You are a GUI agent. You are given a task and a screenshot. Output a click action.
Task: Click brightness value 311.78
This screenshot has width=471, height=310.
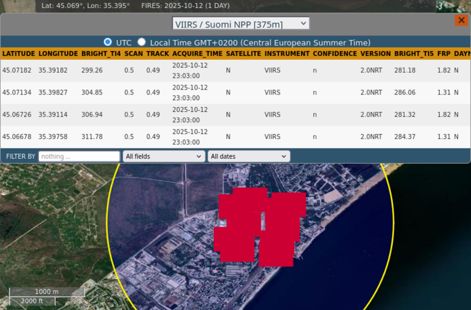coord(92,137)
